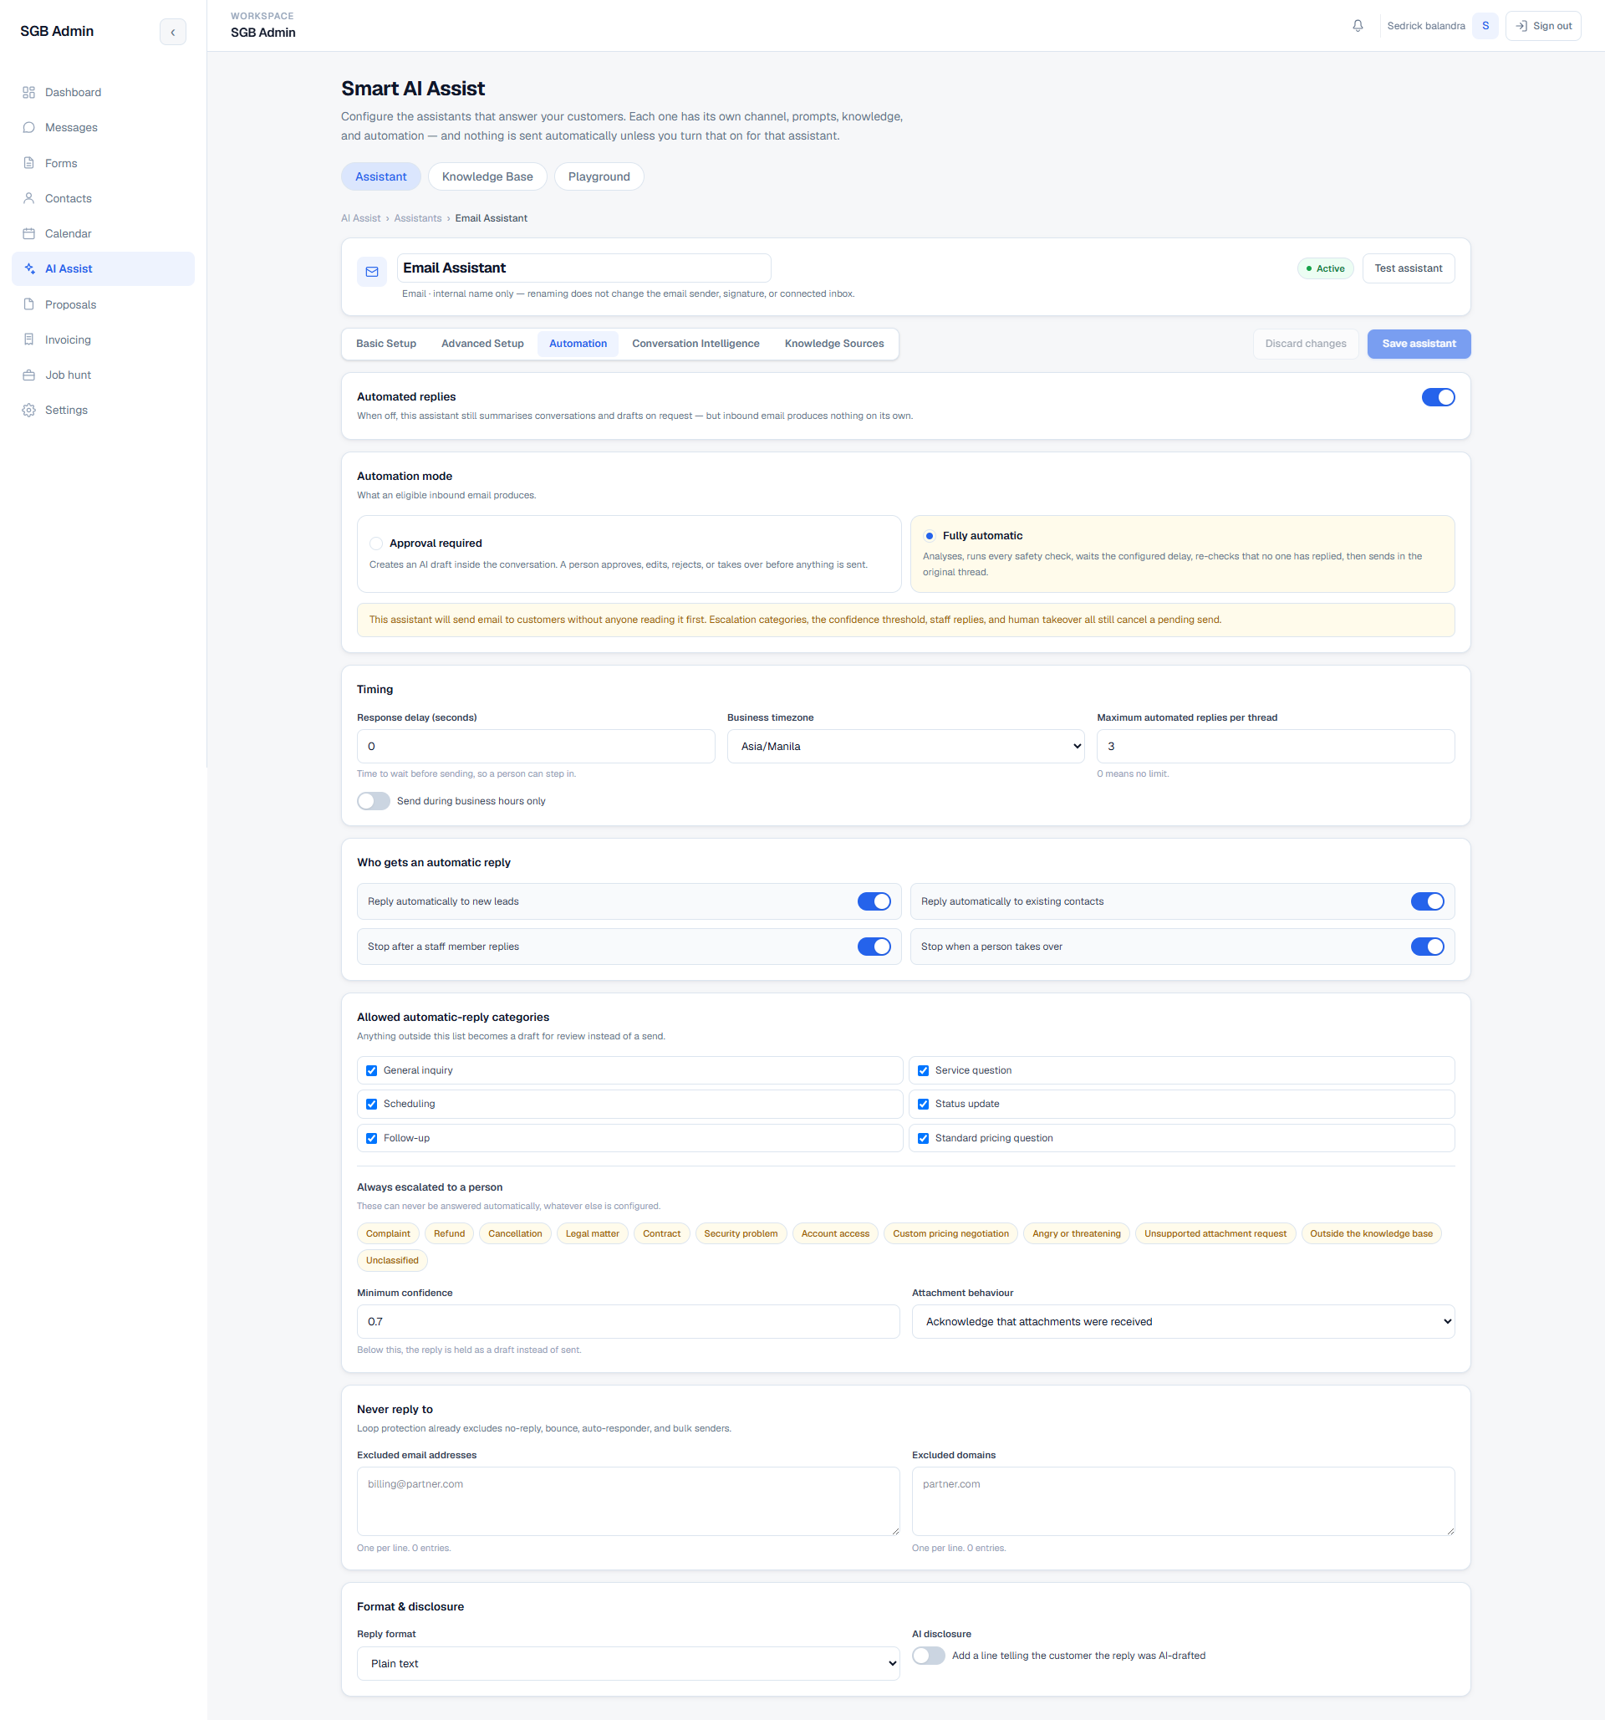Click the Response delay seconds field
The height and width of the screenshot is (1720, 1605).
pos(536,746)
